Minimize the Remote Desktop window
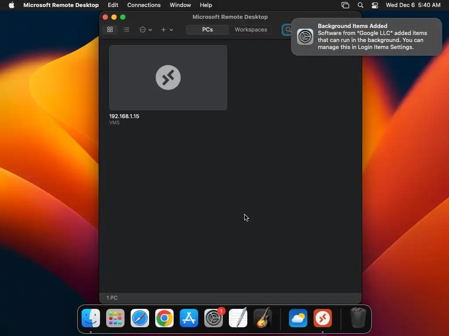This screenshot has width=449, height=336. tap(114, 17)
